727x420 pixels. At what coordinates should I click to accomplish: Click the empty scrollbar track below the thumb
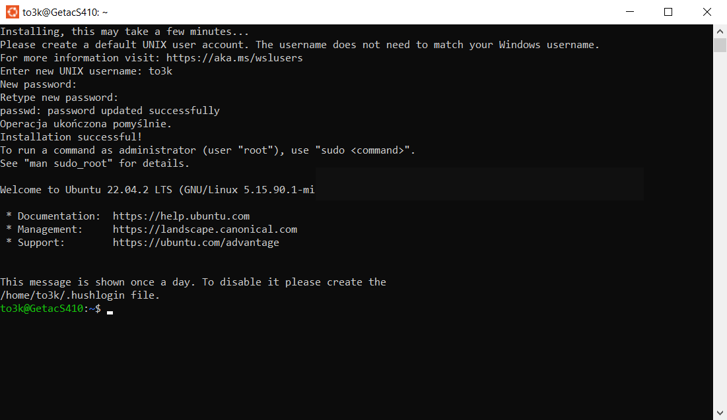pyautogui.click(x=720, y=231)
